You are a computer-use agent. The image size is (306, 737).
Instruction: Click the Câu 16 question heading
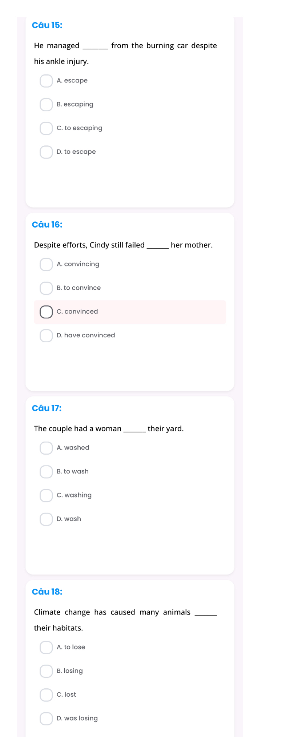click(47, 225)
